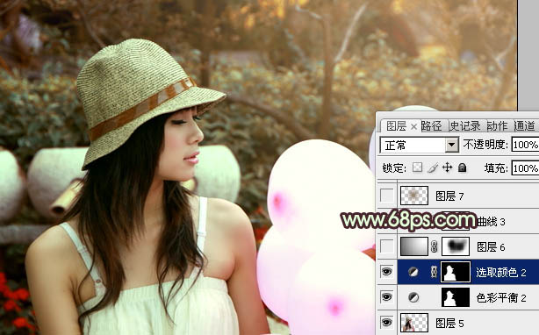Click the lock position move icon

[447, 167]
